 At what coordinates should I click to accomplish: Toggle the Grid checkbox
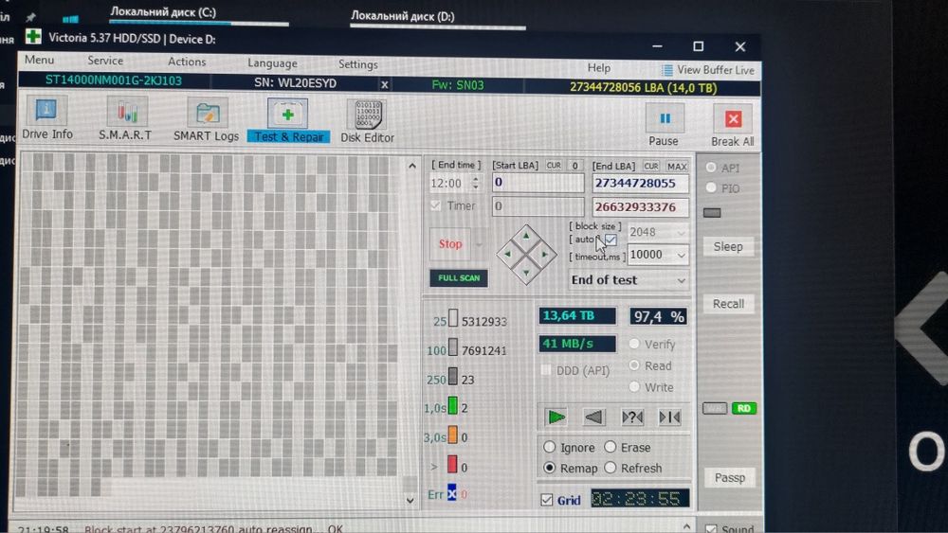point(547,500)
